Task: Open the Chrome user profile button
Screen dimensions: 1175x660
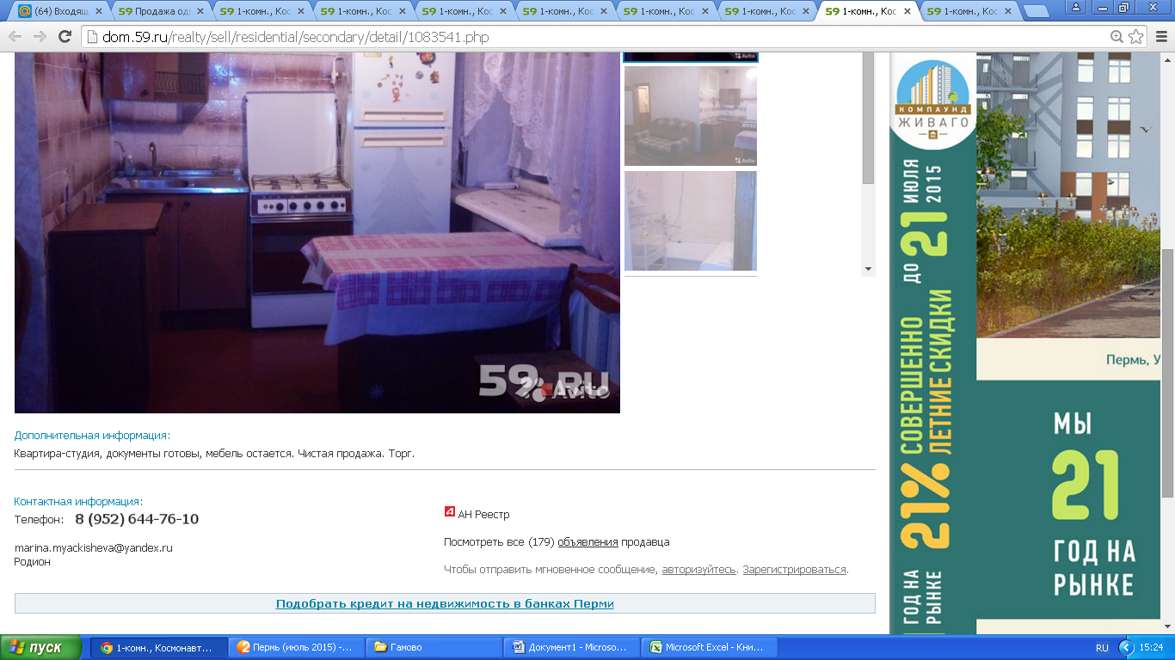Action: 1076,7
